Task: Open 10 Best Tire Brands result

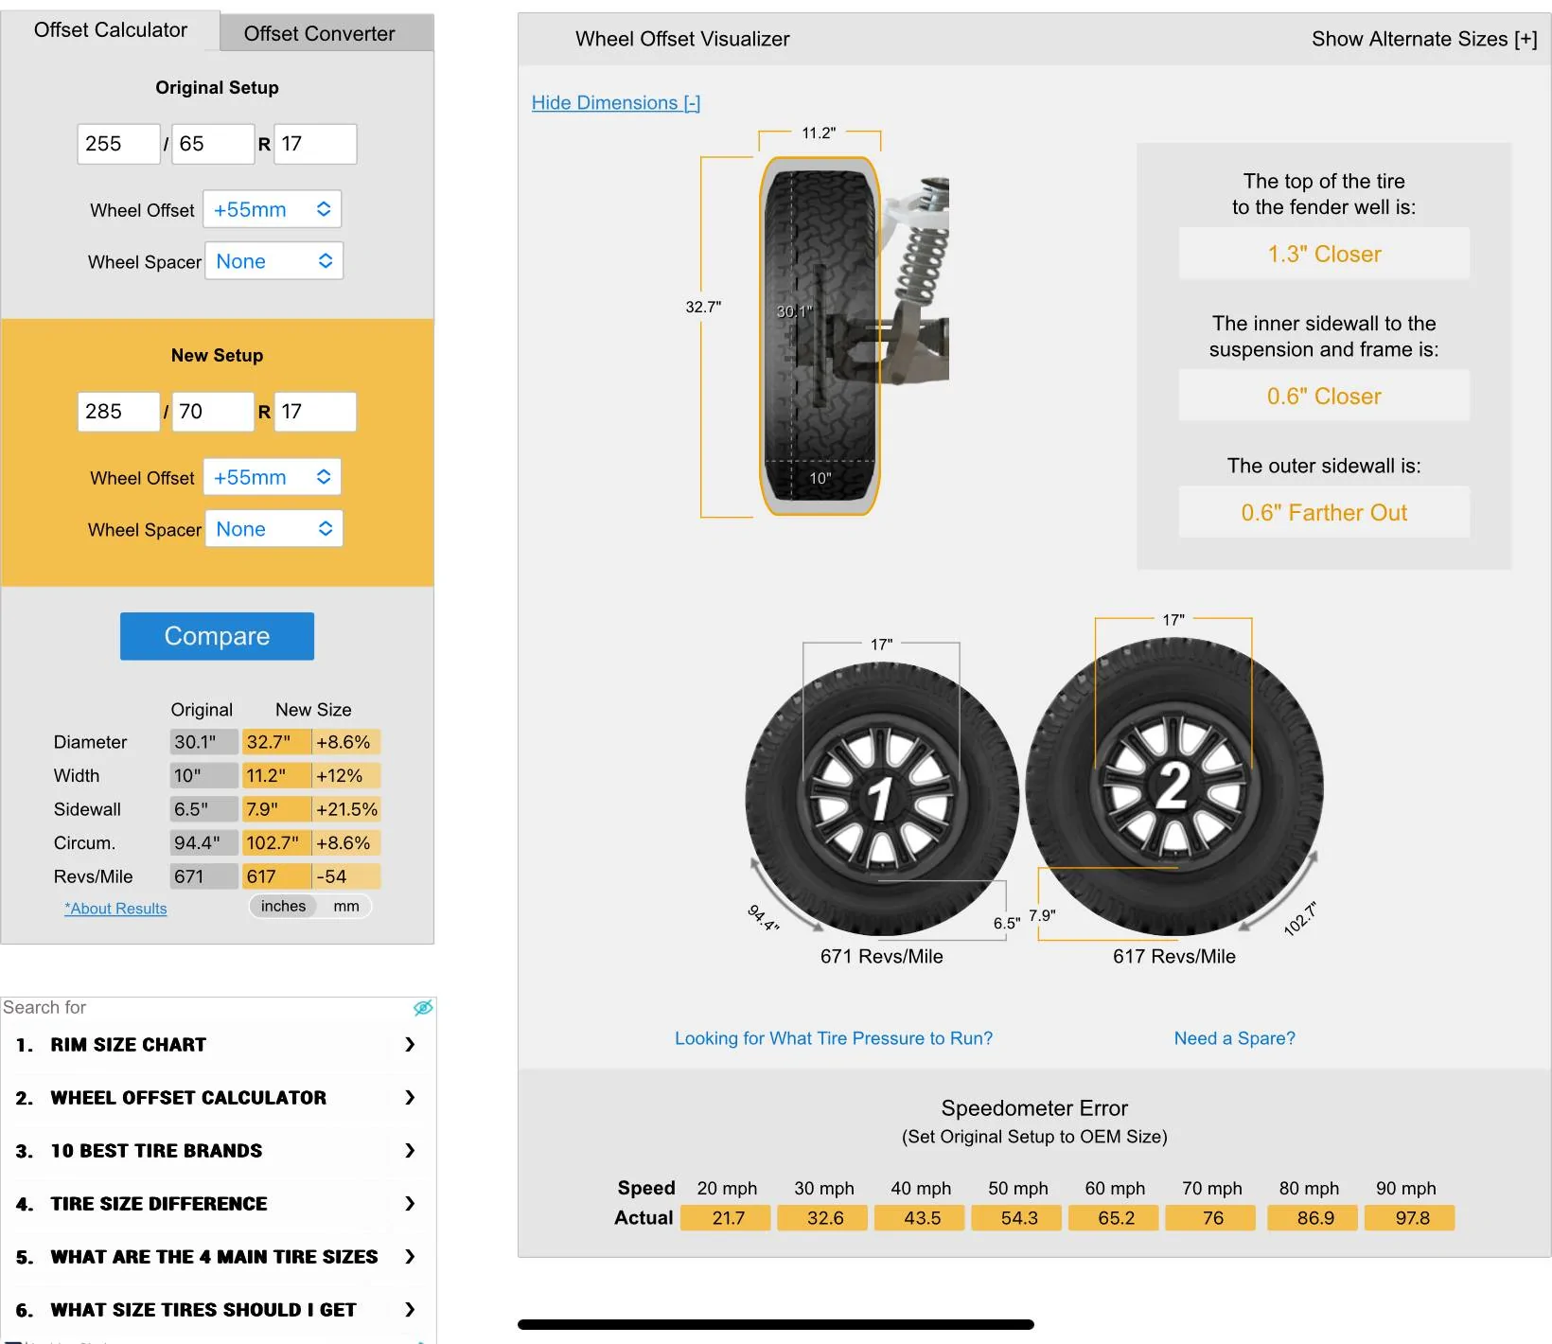Action: [x=156, y=1151]
